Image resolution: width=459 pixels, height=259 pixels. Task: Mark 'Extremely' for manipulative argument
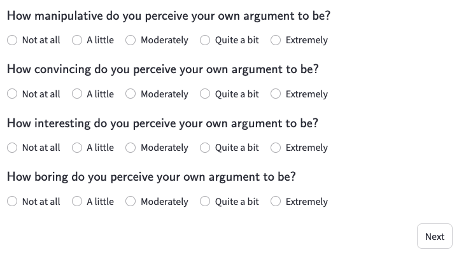(x=276, y=40)
